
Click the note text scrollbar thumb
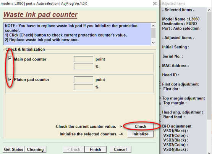(153, 33)
